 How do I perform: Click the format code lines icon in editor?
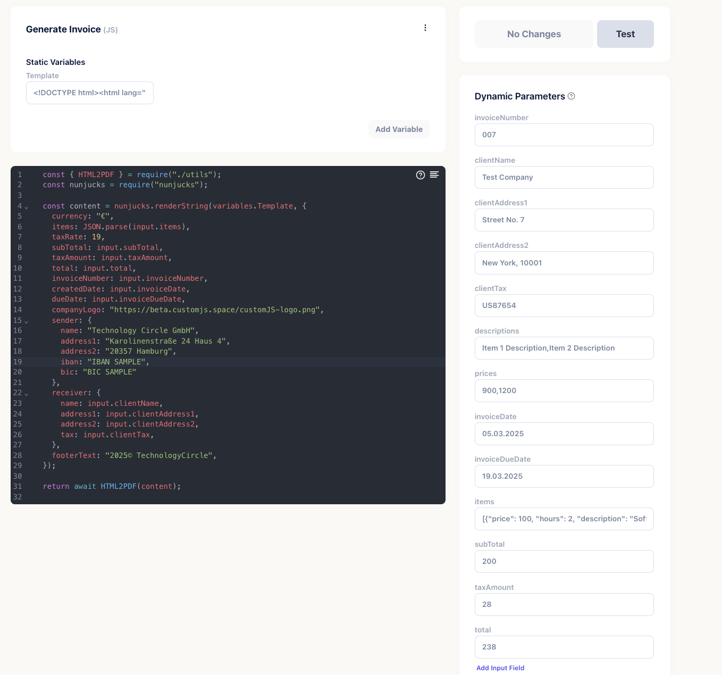pyautogui.click(x=434, y=174)
